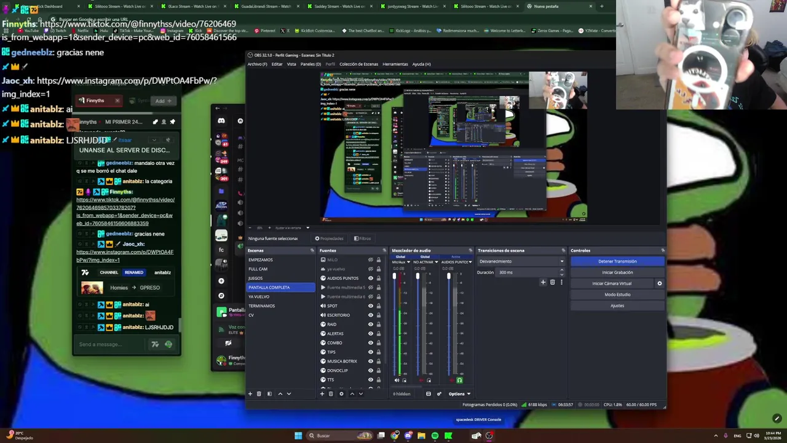Lock the SPOT source
This screenshot has height=443, width=787.
coord(378,306)
